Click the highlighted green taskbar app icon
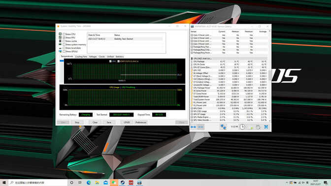Viewport: 331px width, 186px height. [114, 183]
